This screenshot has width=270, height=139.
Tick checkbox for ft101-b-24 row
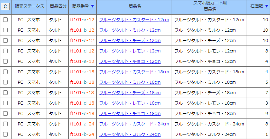coord(6,134)
